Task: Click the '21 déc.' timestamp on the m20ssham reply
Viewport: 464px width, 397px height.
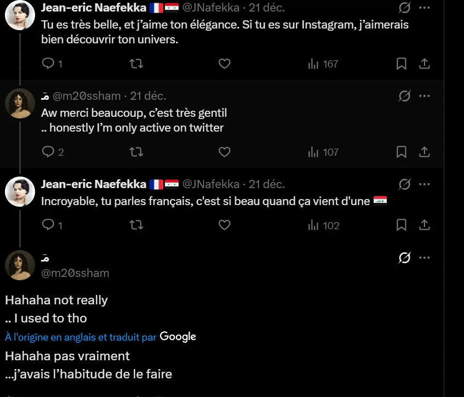Action: pyautogui.click(x=148, y=96)
